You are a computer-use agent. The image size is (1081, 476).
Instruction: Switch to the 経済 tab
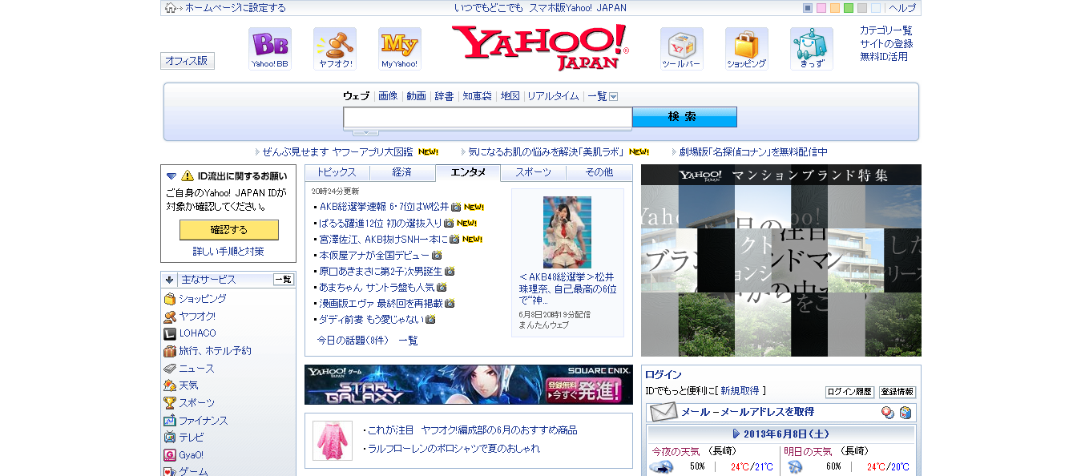click(x=402, y=172)
